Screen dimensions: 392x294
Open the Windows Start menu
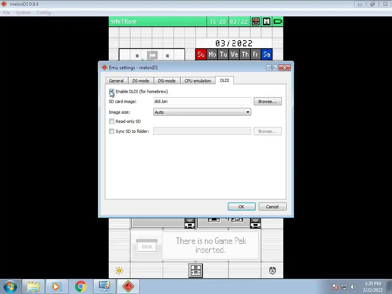[x=10, y=286]
